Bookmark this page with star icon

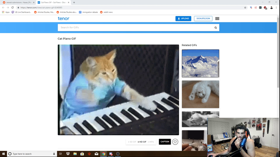tap(245, 7)
